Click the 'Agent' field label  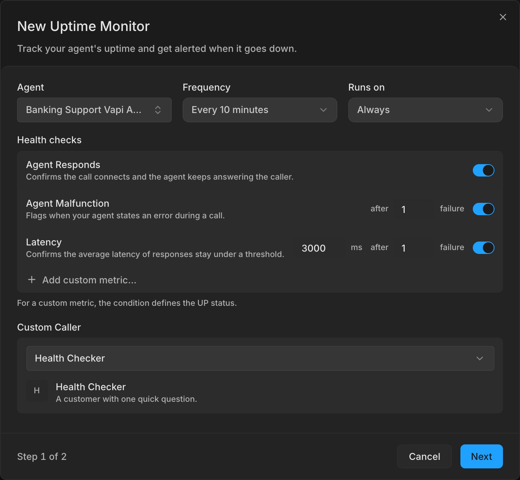click(31, 87)
